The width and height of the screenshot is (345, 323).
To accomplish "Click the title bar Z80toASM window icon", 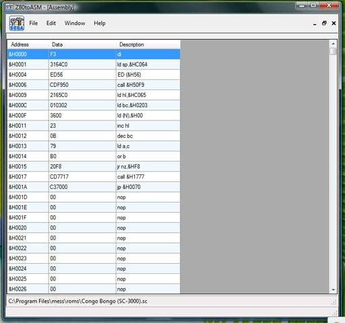I will point(9,7).
